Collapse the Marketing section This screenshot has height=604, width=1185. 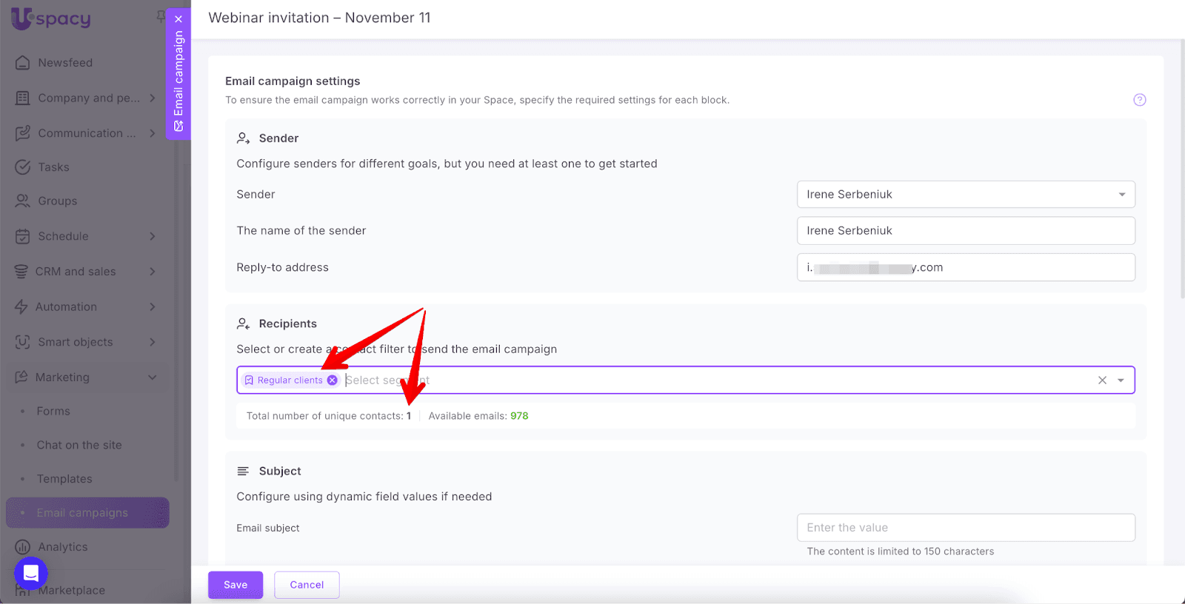point(152,377)
